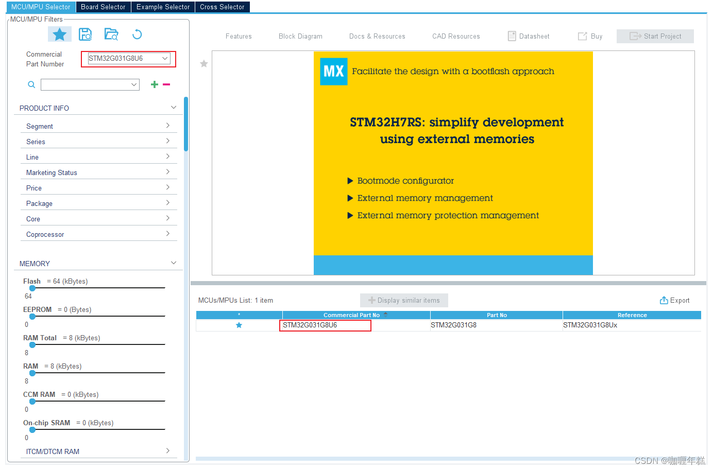
Task: Open Commercial Part Number dropdown
Action: (x=165, y=59)
